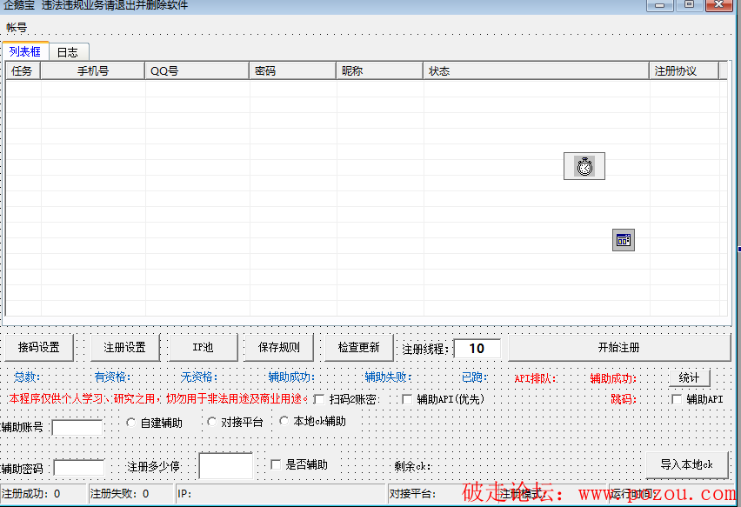Switch to the 日志 tab
Viewport: 741px width, 507px height.
pyautogui.click(x=68, y=52)
